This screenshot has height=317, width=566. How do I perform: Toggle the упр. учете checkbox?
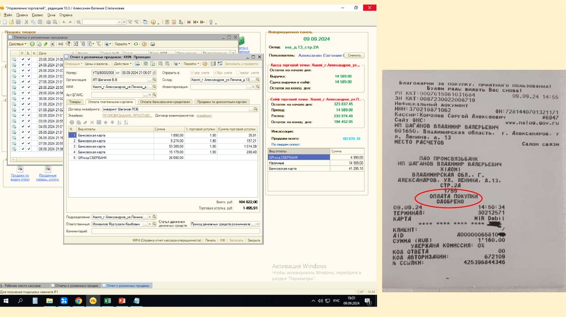point(192,73)
